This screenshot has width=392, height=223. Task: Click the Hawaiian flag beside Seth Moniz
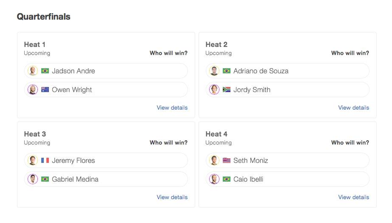point(227,161)
